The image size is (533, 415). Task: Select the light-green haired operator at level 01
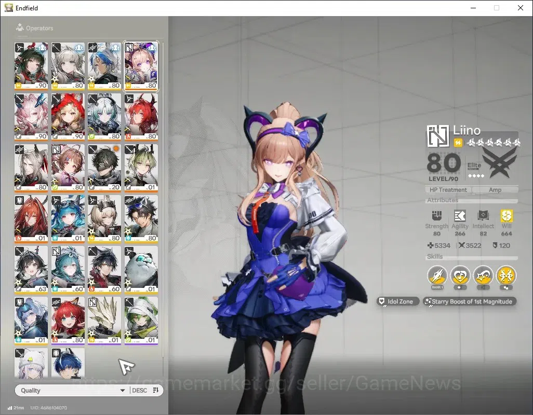point(141,168)
